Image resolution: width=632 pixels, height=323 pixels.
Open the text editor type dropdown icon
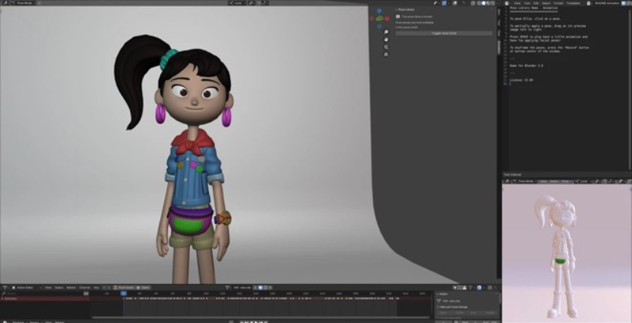508,3
